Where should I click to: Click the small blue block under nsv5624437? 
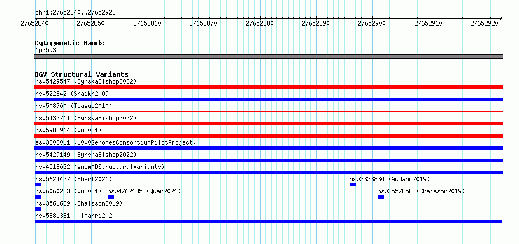tap(38, 185)
